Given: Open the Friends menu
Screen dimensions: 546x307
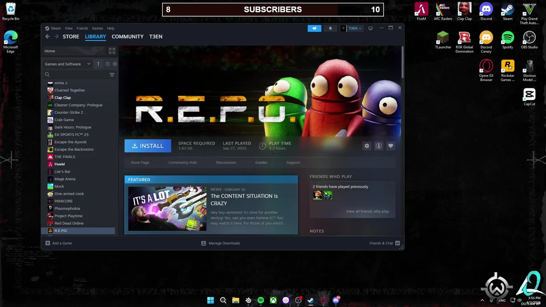Looking at the screenshot, I should [x=82, y=28].
